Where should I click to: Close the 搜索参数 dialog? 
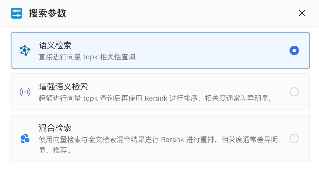coord(302,13)
